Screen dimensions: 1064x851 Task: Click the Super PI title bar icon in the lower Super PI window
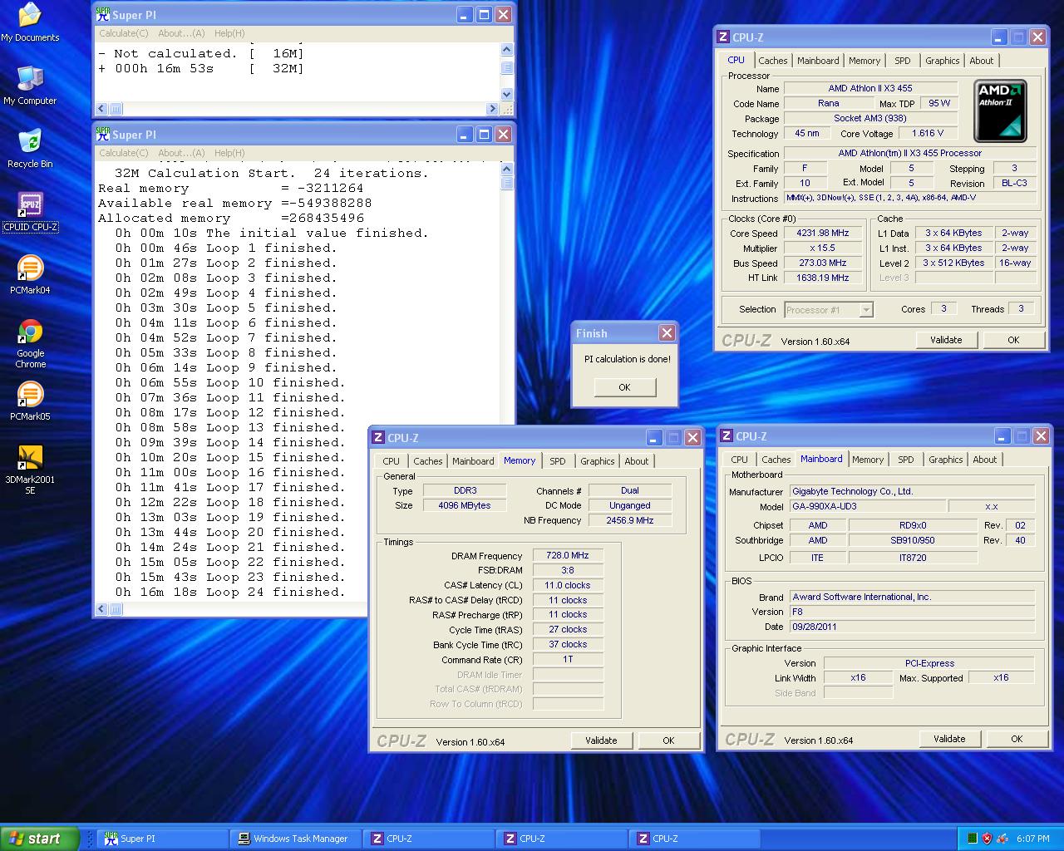pos(103,134)
